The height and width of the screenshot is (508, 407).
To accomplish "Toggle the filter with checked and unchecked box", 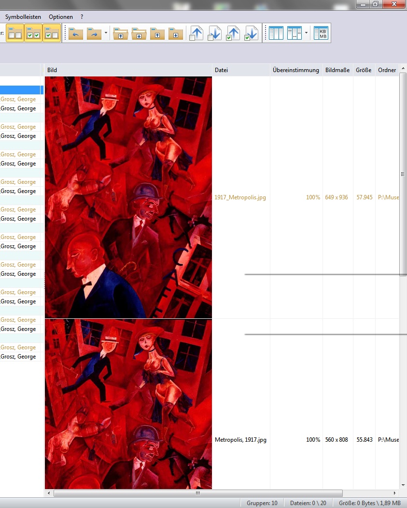I will coord(52,33).
